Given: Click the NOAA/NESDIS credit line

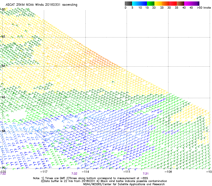Looking at the screenshot, I should [124, 184].
